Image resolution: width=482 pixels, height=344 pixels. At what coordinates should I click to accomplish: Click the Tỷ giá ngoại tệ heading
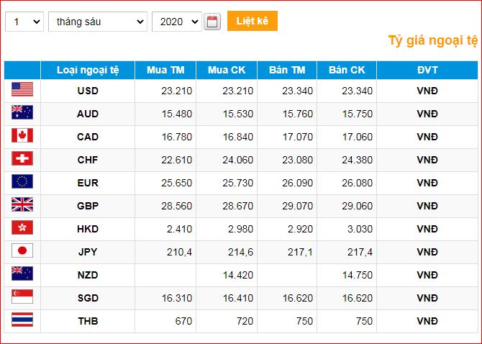click(x=433, y=40)
